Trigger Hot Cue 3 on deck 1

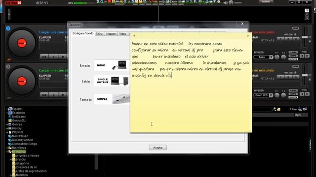click(296, 39)
